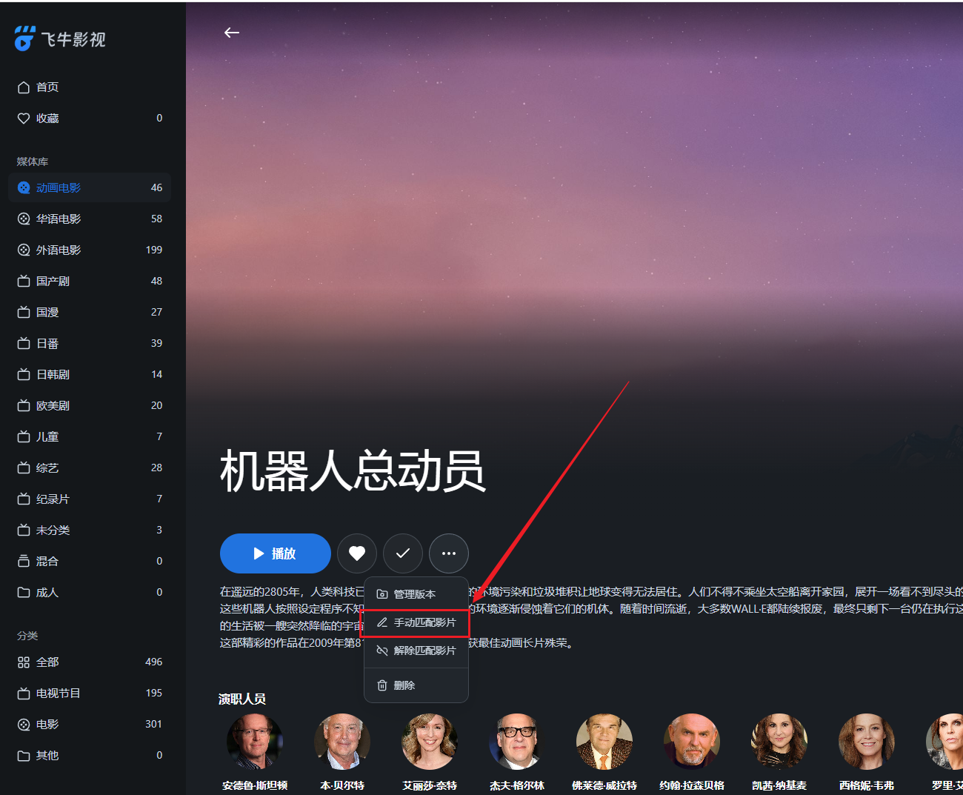Open the three-dots more options button

[449, 553]
